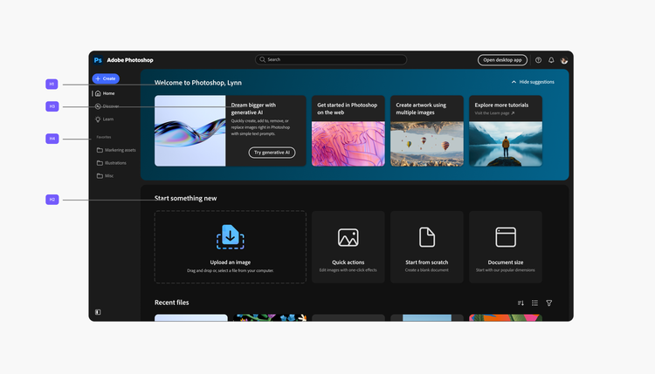The image size is (655, 374).
Task: Click the Welcome to Photoshop, Lynn heading
Action: point(198,83)
